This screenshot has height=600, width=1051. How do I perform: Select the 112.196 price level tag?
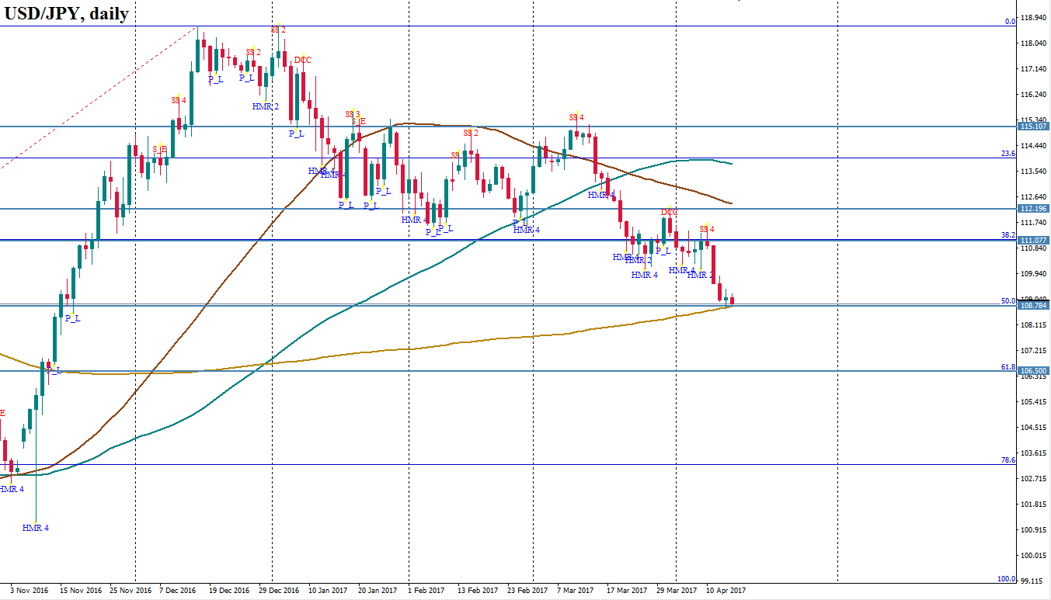1034,209
